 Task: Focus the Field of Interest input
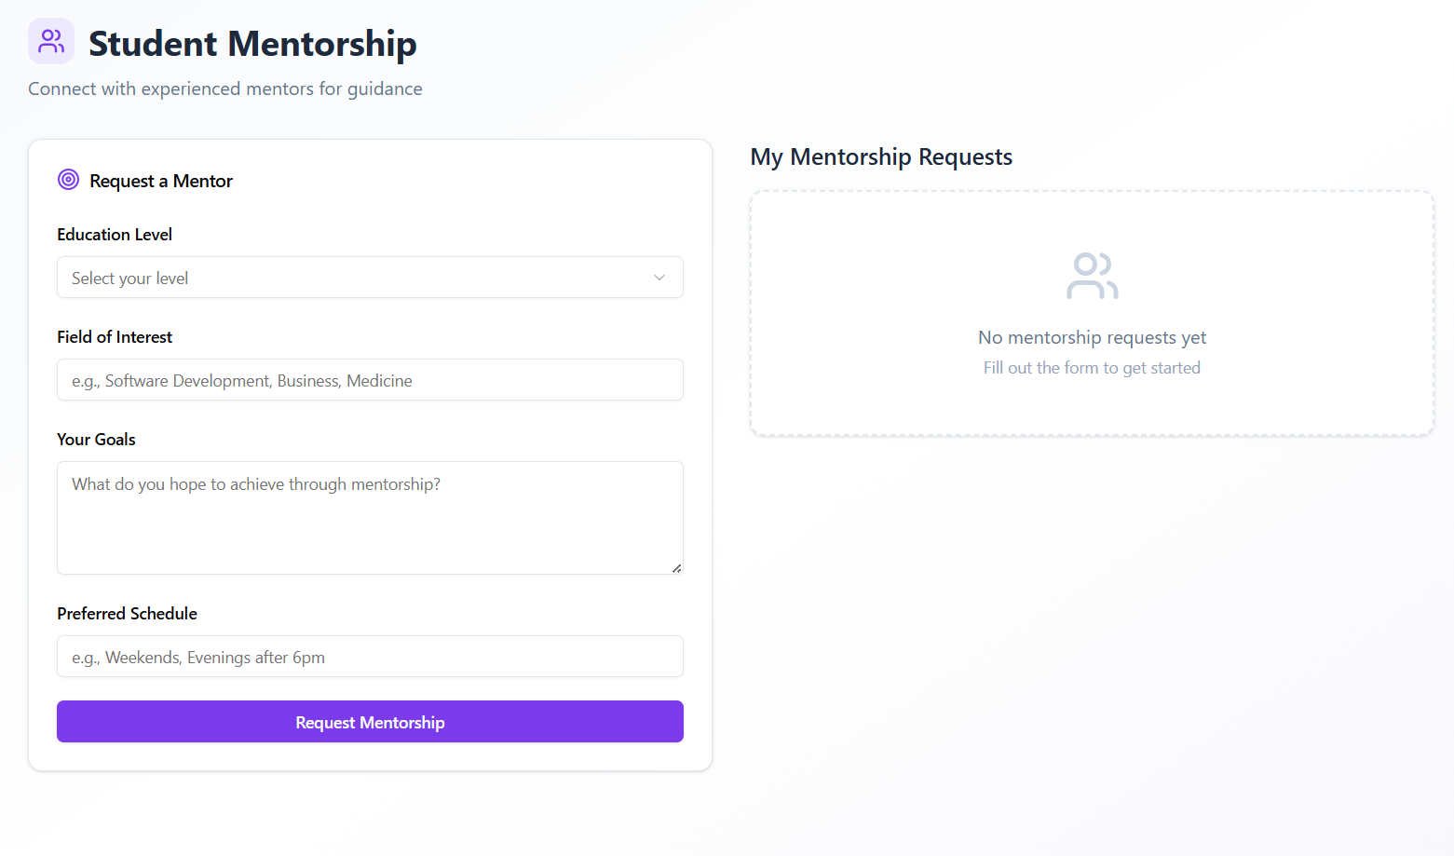click(370, 380)
